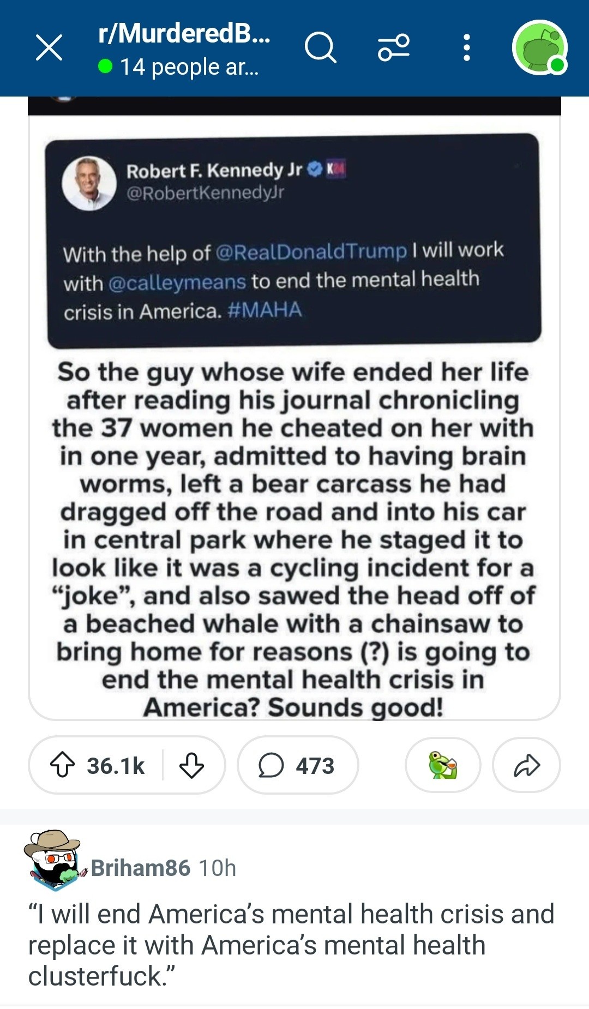
Task: Share the post using the arrow icon
Action: coord(526,765)
